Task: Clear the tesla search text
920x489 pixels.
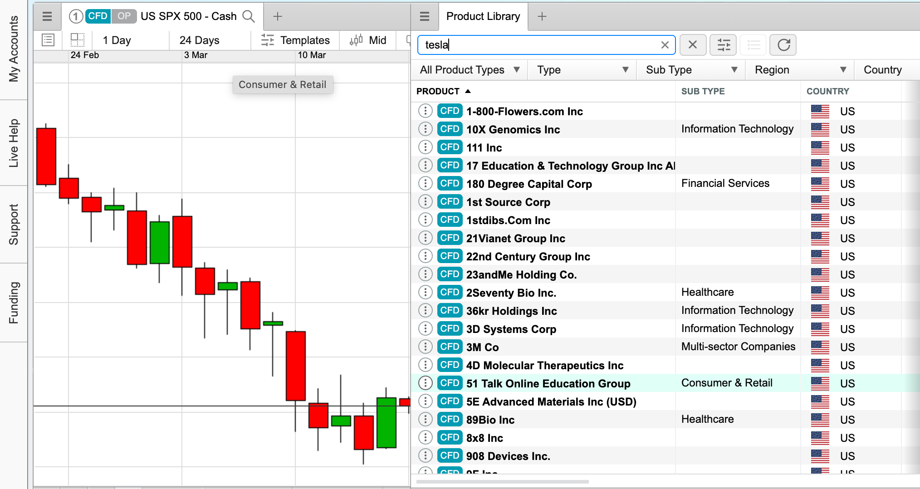Action: coord(665,45)
